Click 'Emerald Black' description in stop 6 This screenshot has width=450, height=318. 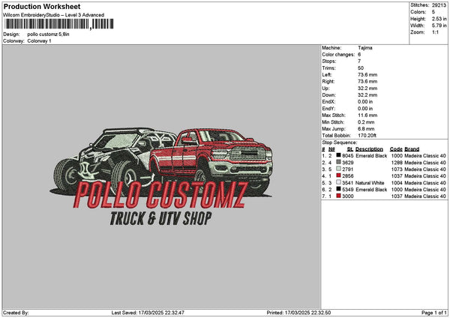tap(371, 190)
